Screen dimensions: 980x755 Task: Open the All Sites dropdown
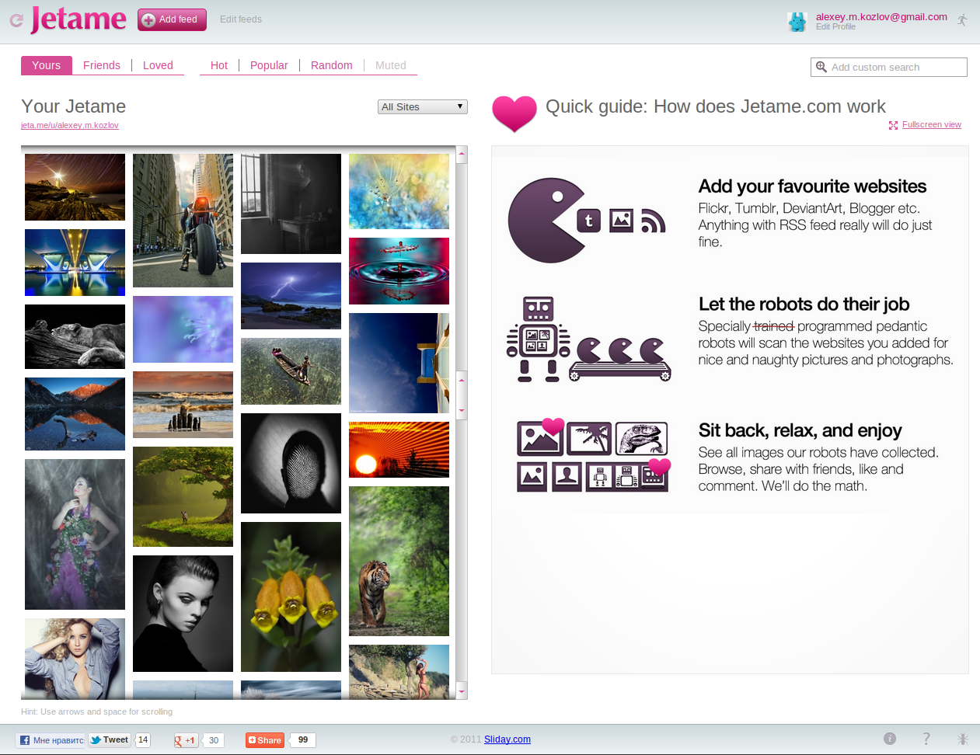[x=422, y=107]
